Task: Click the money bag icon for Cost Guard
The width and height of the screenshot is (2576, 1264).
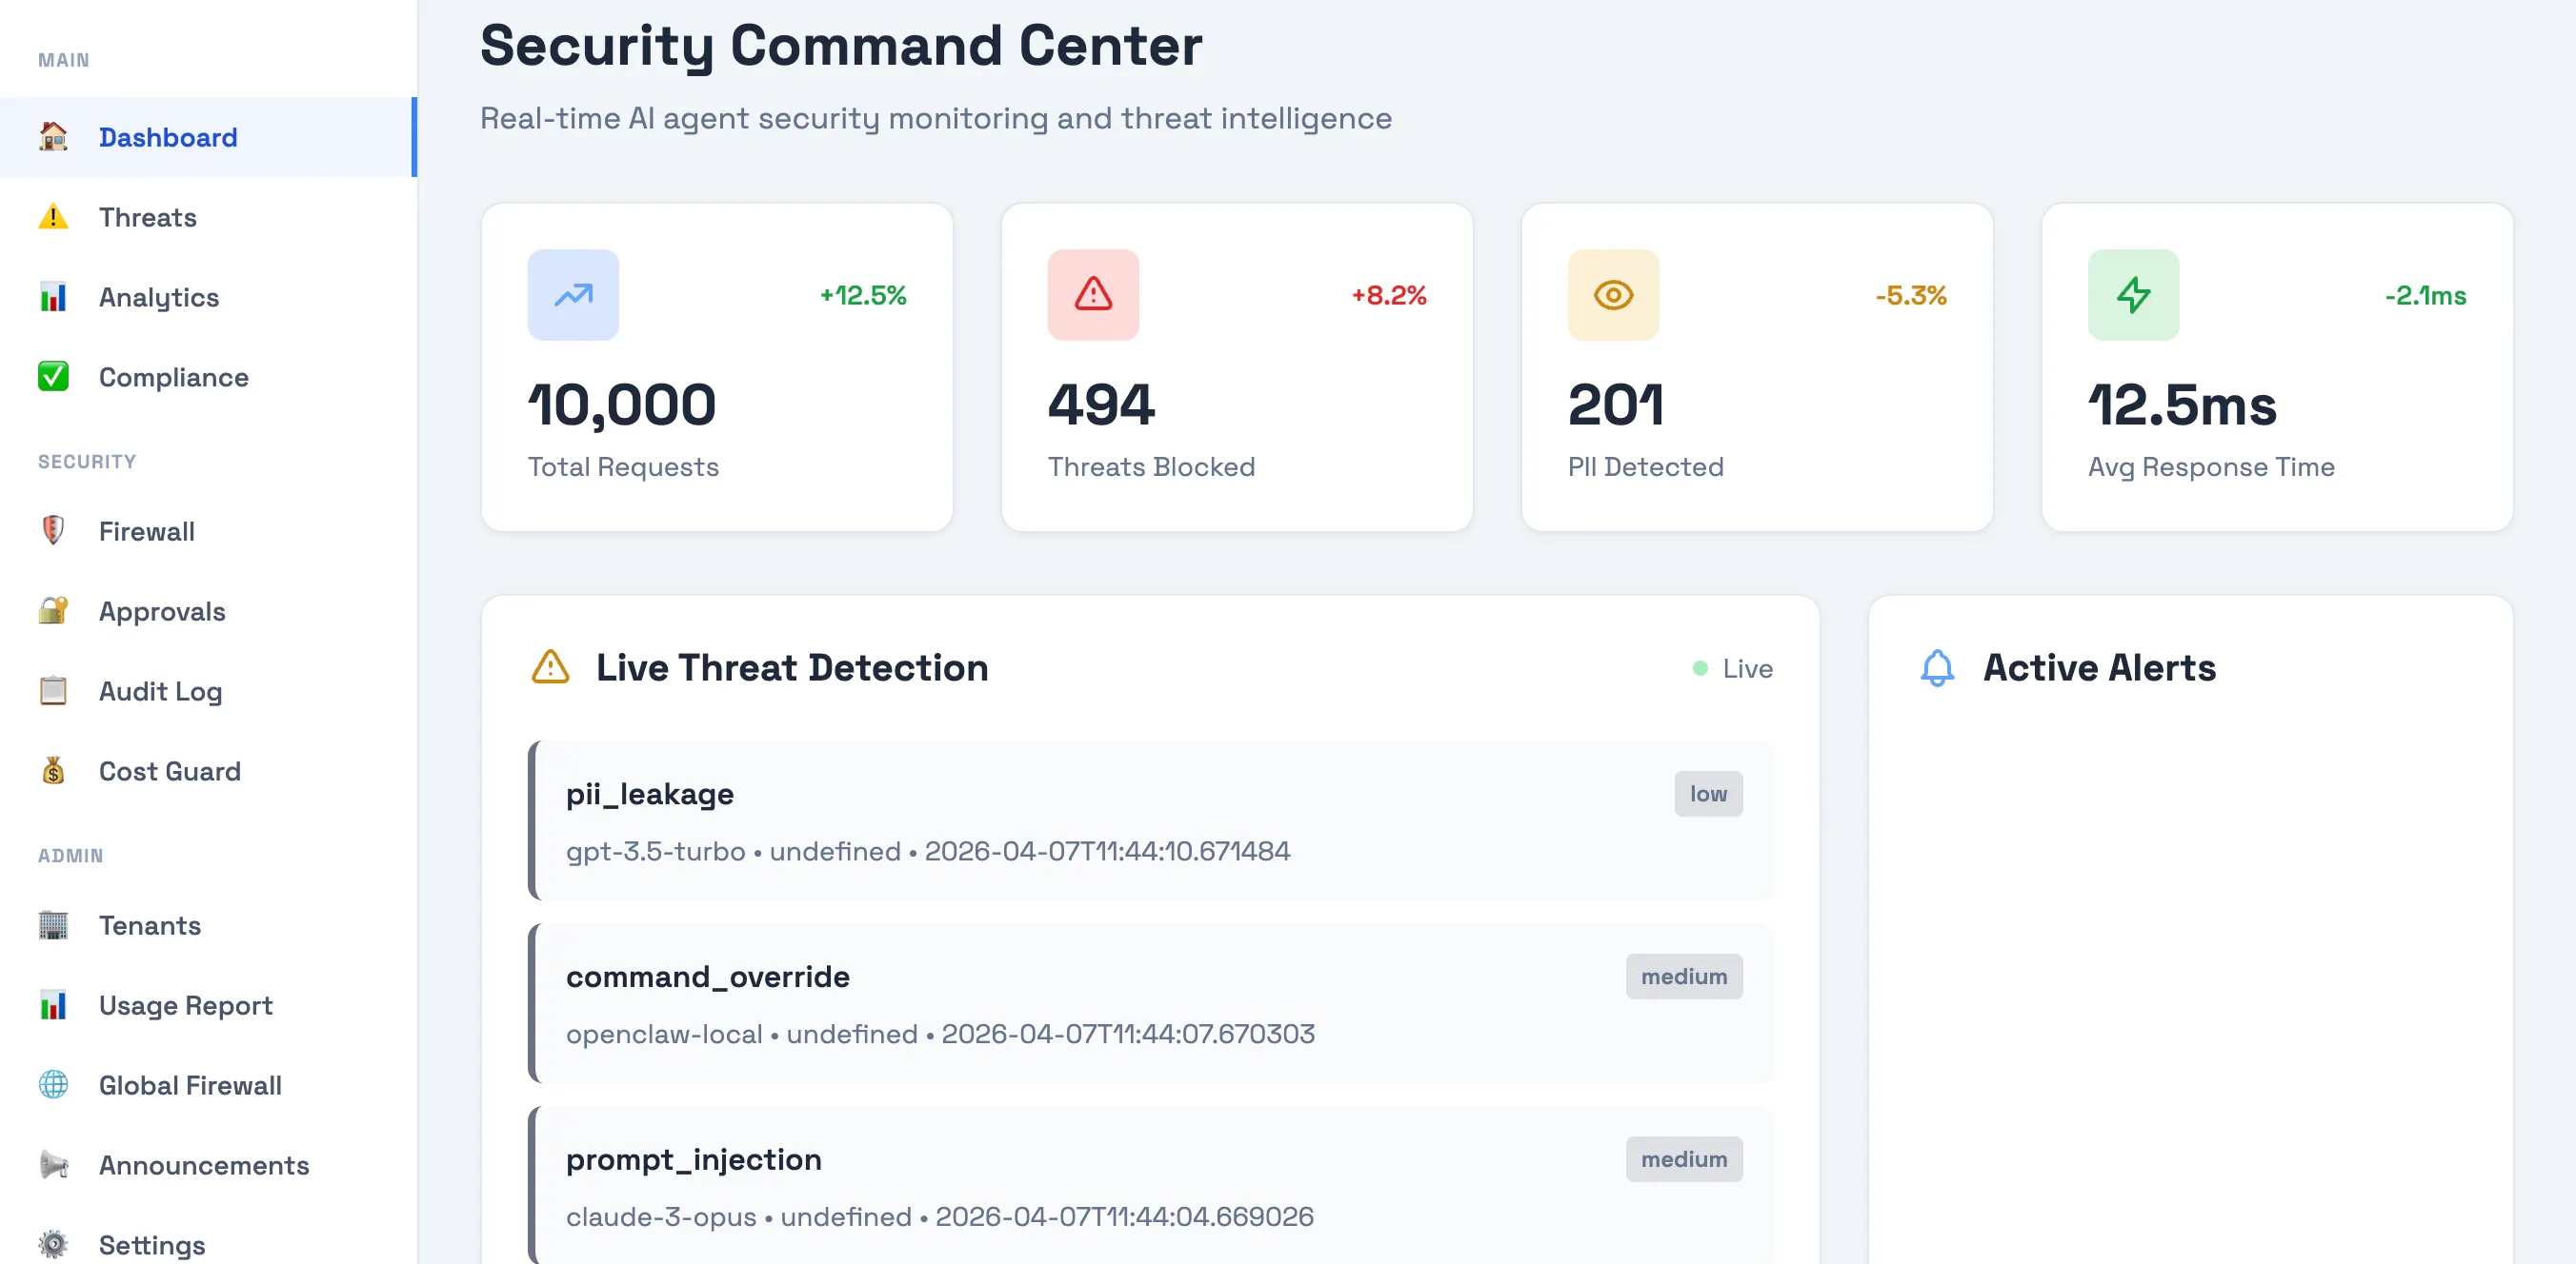Action: pos(53,770)
